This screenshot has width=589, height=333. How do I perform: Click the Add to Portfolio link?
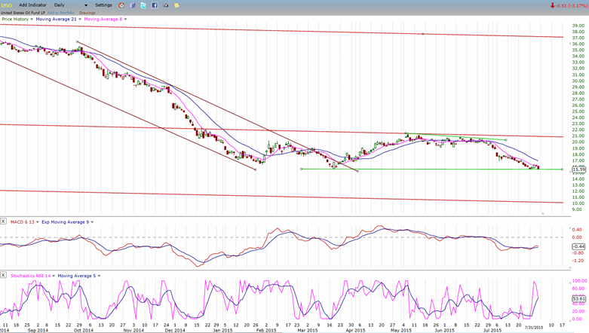click(x=61, y=12)
